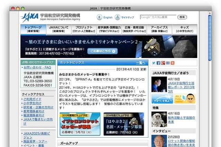Open the アーカイブス navigation tab
The image size is (221, 147).
coord(159,29)
